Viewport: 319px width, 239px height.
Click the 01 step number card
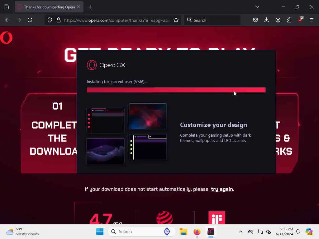[x=57, y=106]
